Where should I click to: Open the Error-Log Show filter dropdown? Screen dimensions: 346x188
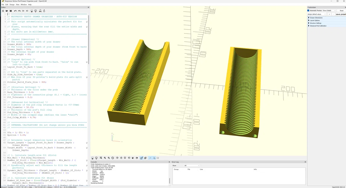point(192,165)
